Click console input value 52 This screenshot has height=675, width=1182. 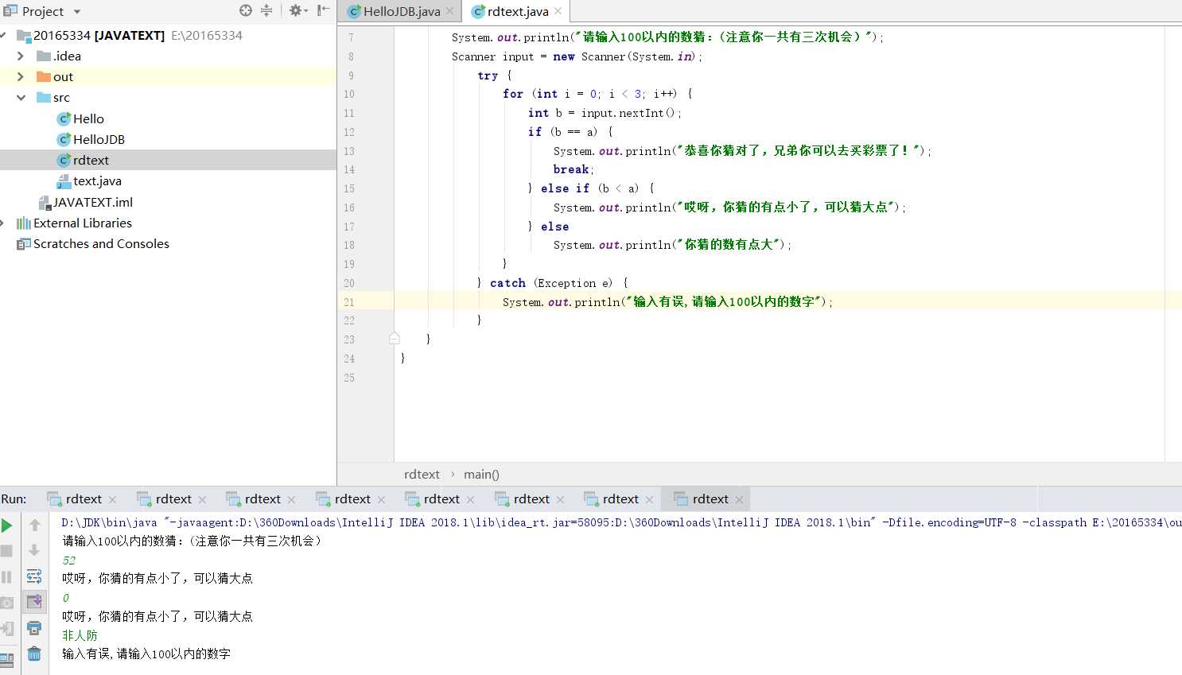(69, 560)
